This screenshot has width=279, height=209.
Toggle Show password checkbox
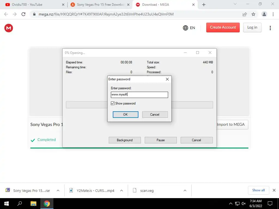(113, 103)
